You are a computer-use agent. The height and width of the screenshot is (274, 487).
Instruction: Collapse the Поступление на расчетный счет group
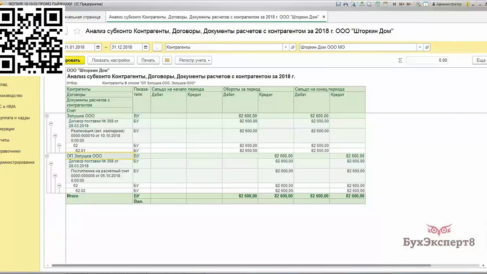[x=55, y=176]
